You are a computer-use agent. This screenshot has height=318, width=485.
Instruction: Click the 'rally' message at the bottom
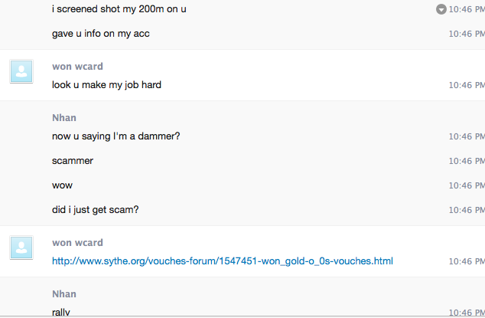(x=60, y=312)
